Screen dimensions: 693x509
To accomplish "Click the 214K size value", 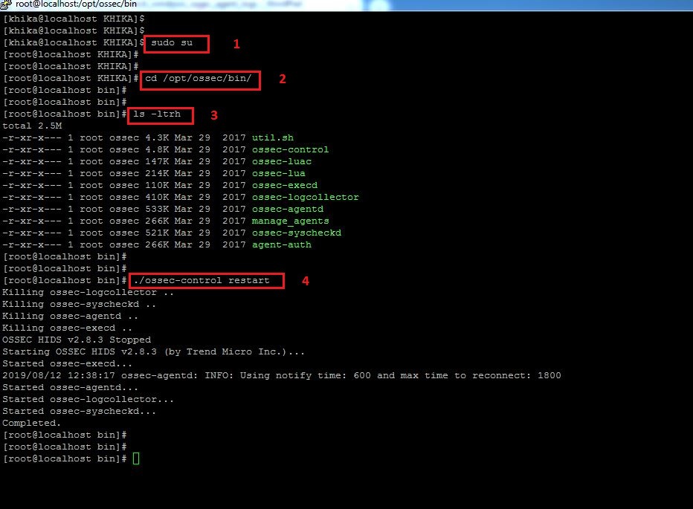I will [157, 174].
